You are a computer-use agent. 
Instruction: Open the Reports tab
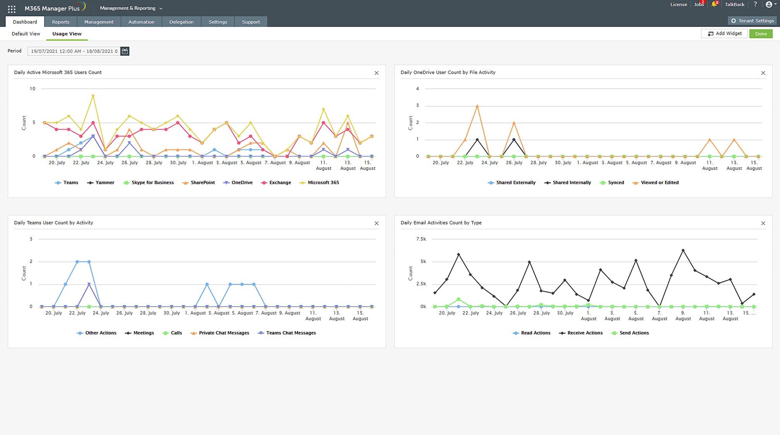click(x=61, y=22)
